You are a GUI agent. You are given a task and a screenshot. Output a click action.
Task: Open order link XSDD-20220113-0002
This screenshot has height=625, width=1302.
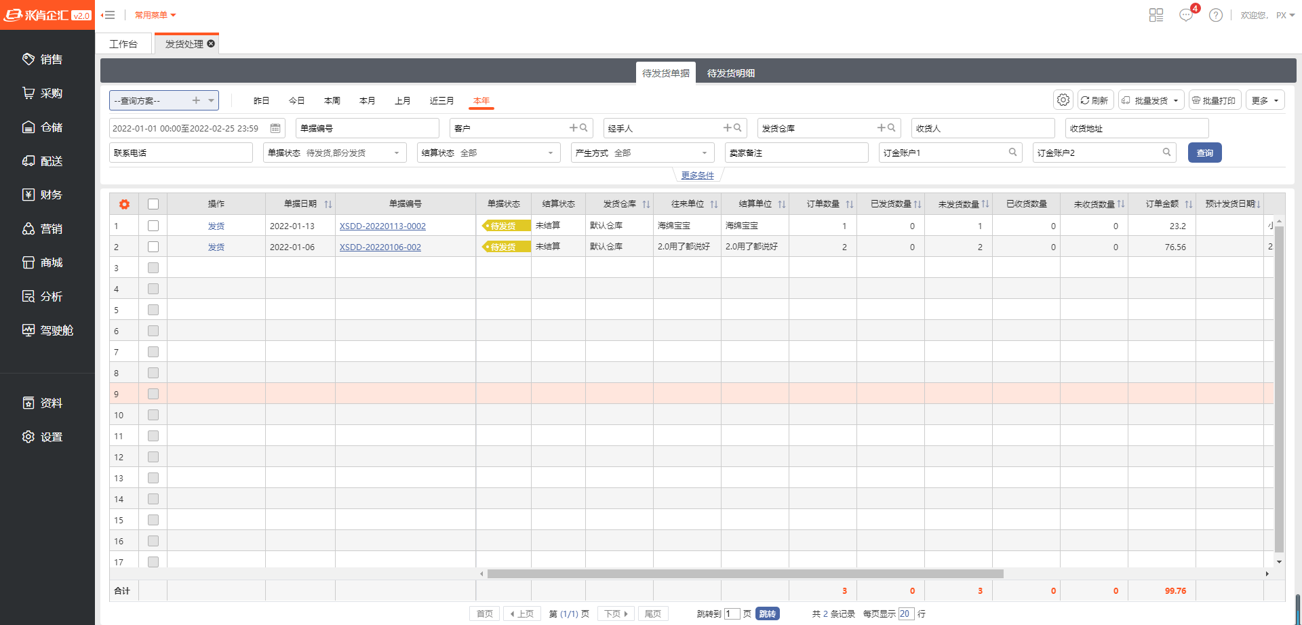click(382, 226)
